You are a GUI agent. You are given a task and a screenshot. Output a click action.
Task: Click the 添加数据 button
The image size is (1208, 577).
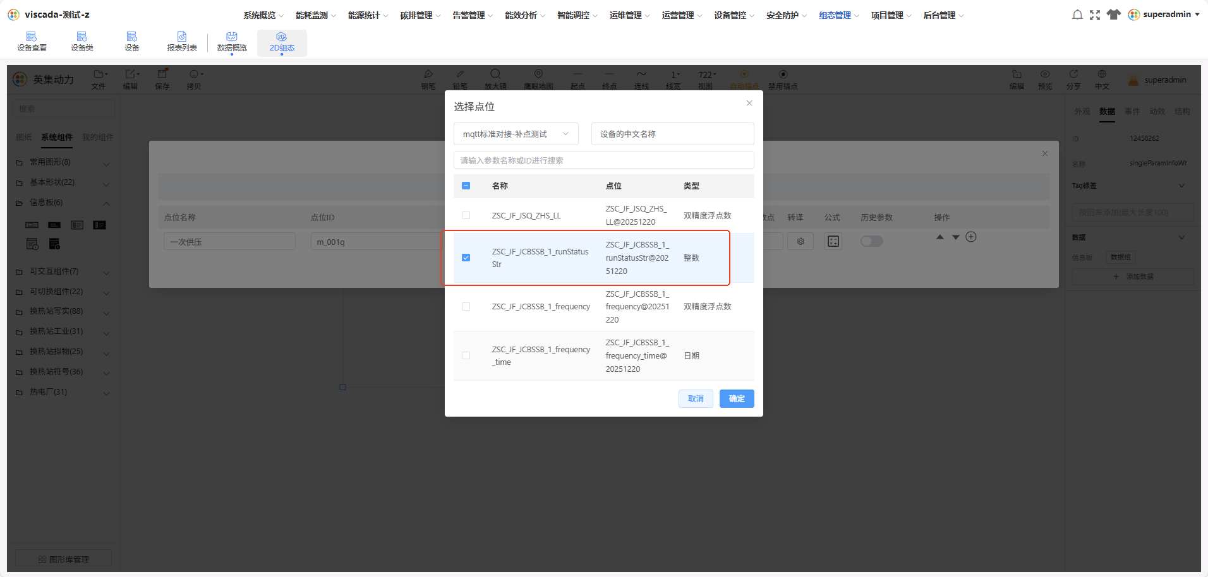(x=1133, y=277)
